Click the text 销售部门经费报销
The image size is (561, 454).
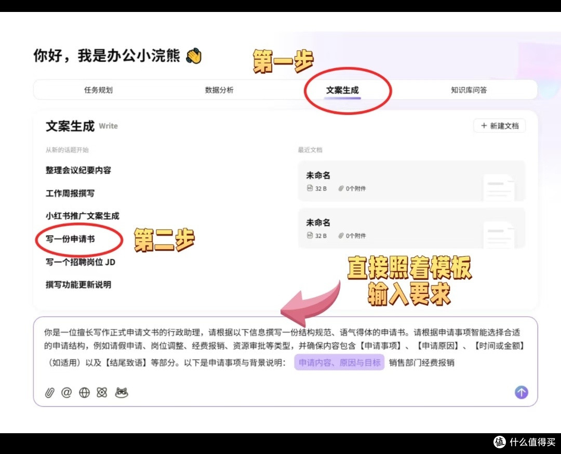[x=421, y=362]
